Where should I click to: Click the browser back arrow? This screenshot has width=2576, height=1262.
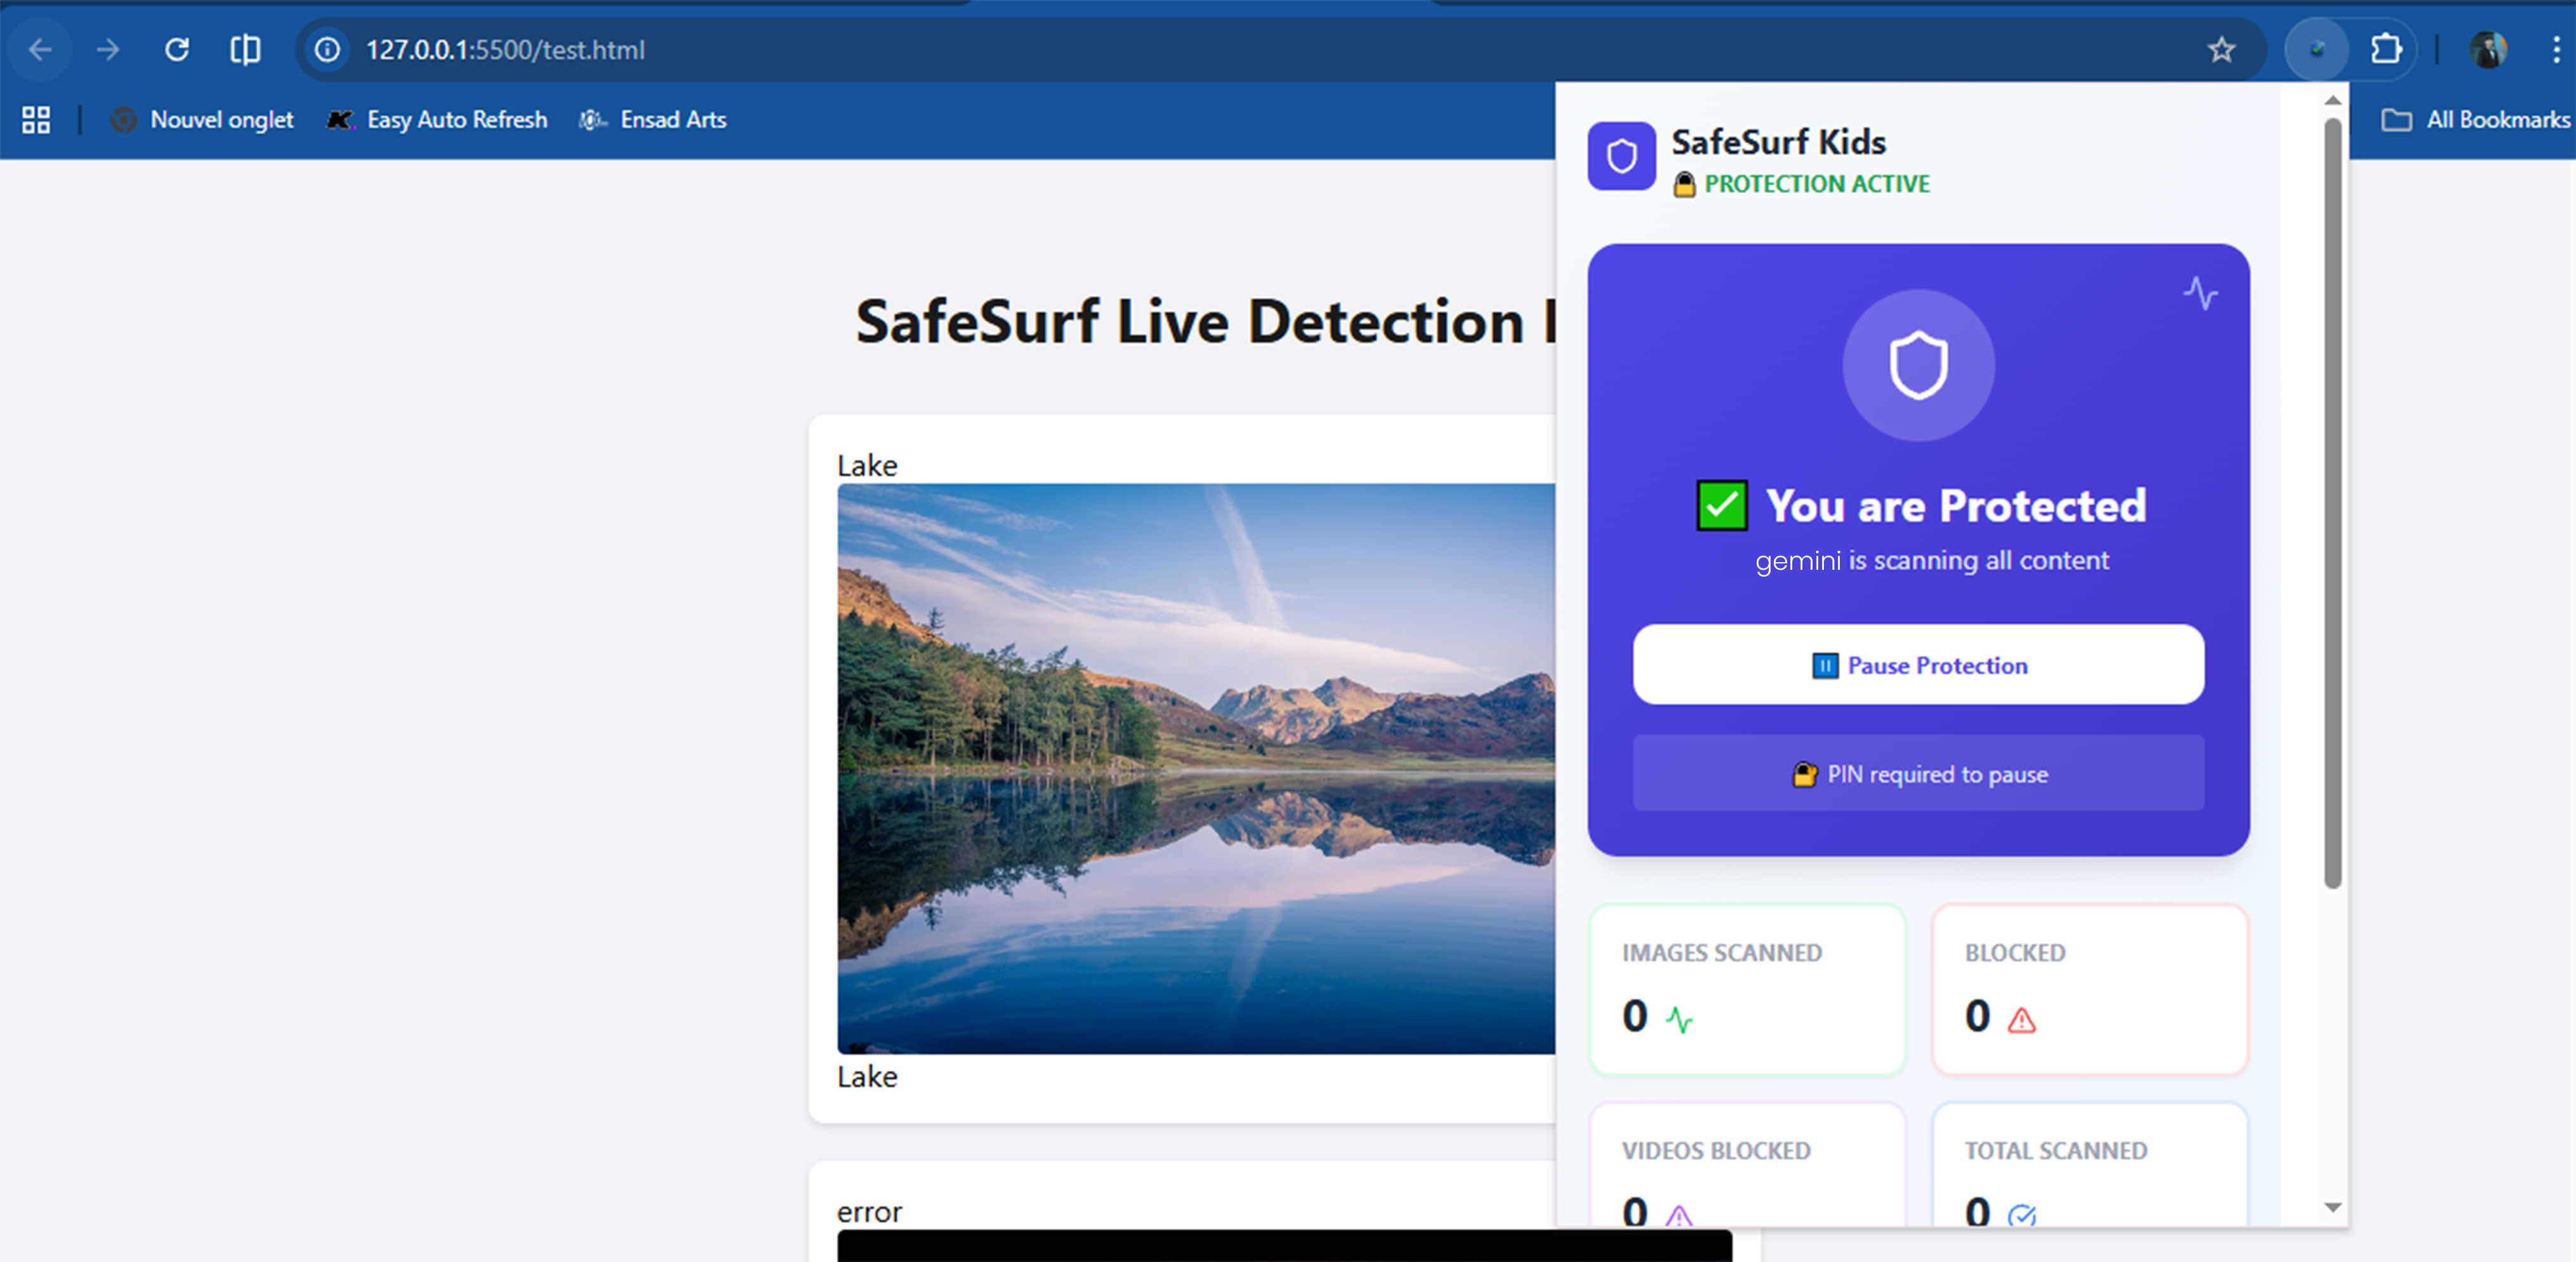pyautogui.click(x=40, y=49)
